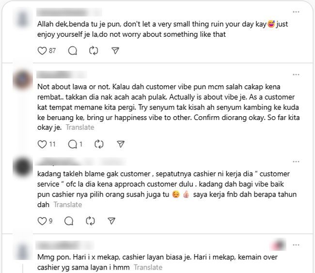Share the 'Not about lawa' comment
This screenshot has height=273, width=315.
pyautogui.click(x=121, y=144)
